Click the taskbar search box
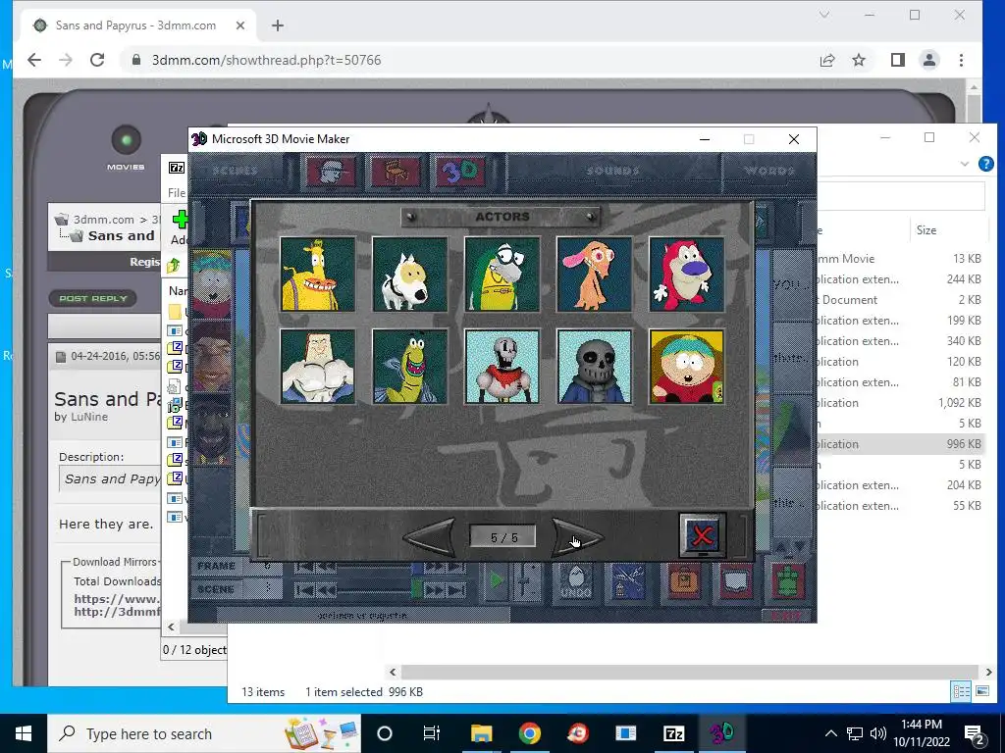The image size is (1005, 753). 204,733
